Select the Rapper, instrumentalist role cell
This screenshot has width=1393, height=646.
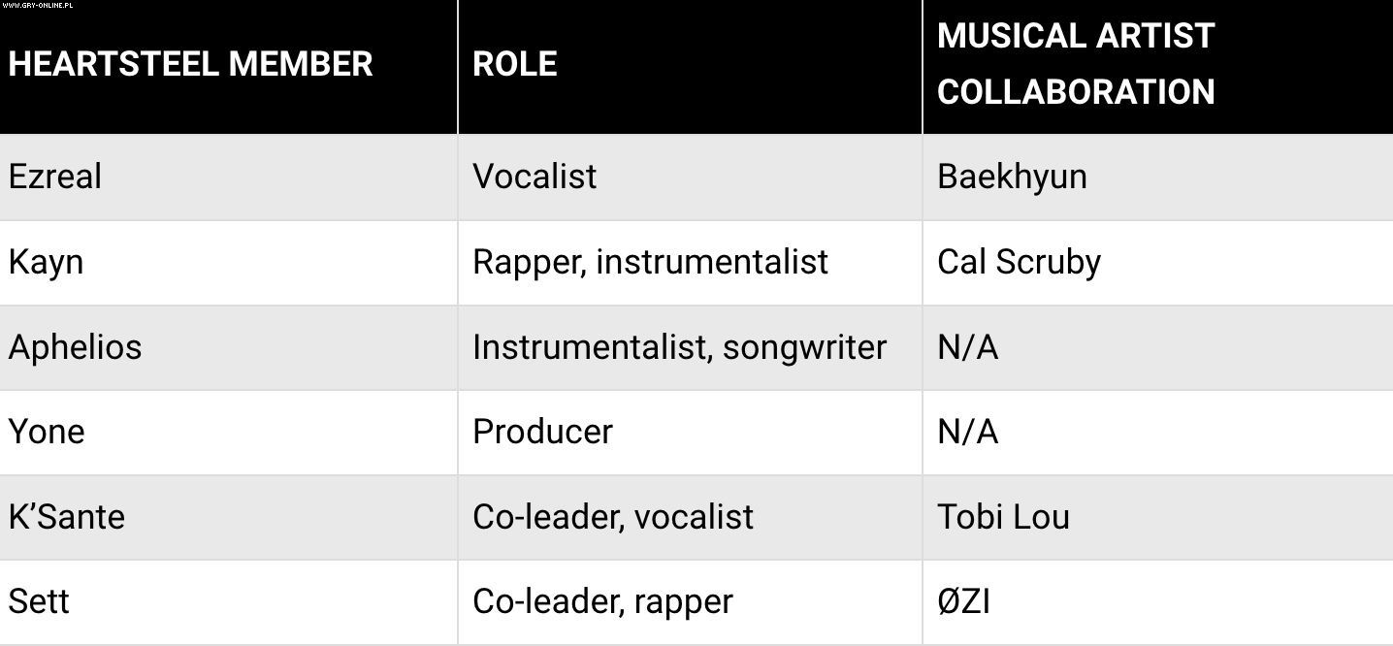650,262
